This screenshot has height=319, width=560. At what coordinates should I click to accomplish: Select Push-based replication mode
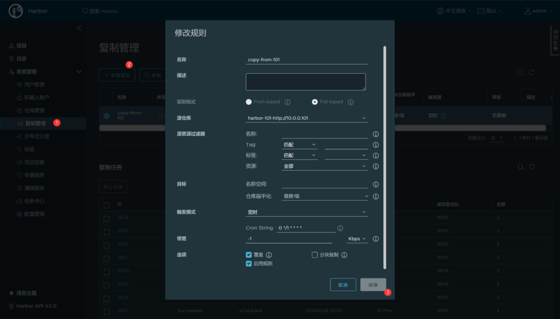[249, 102]
